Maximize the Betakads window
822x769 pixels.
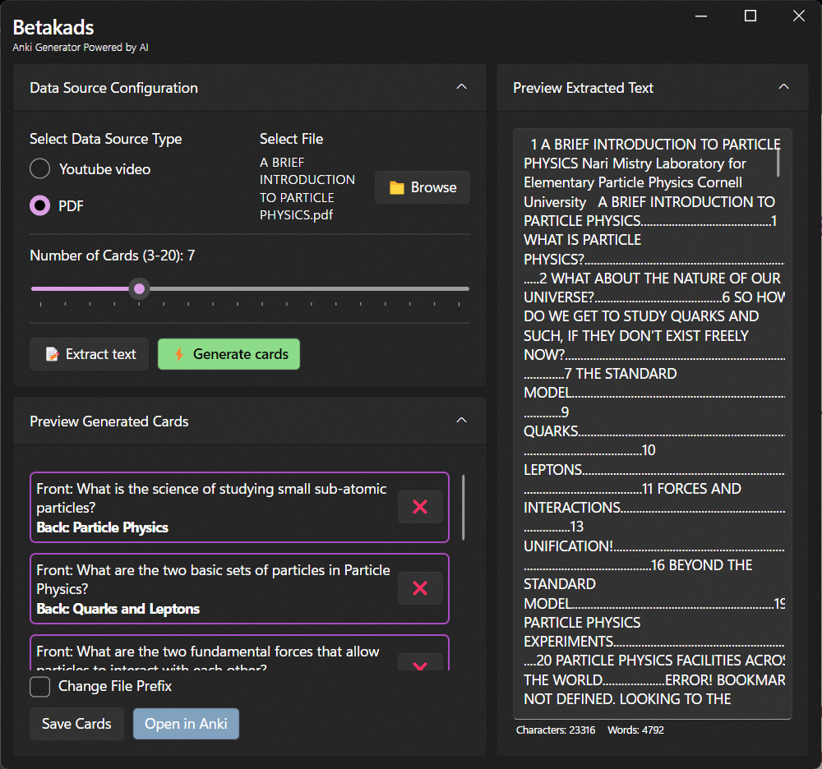point(750,16)
